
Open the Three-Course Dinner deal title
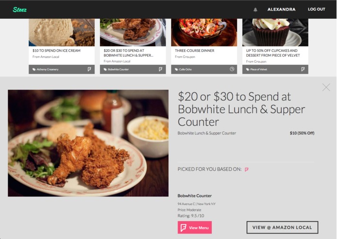tap(194, 51)
